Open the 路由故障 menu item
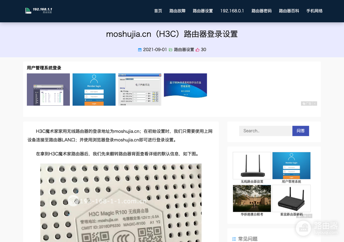This screenshot has width=344, height=242. (x=177, y=11)
